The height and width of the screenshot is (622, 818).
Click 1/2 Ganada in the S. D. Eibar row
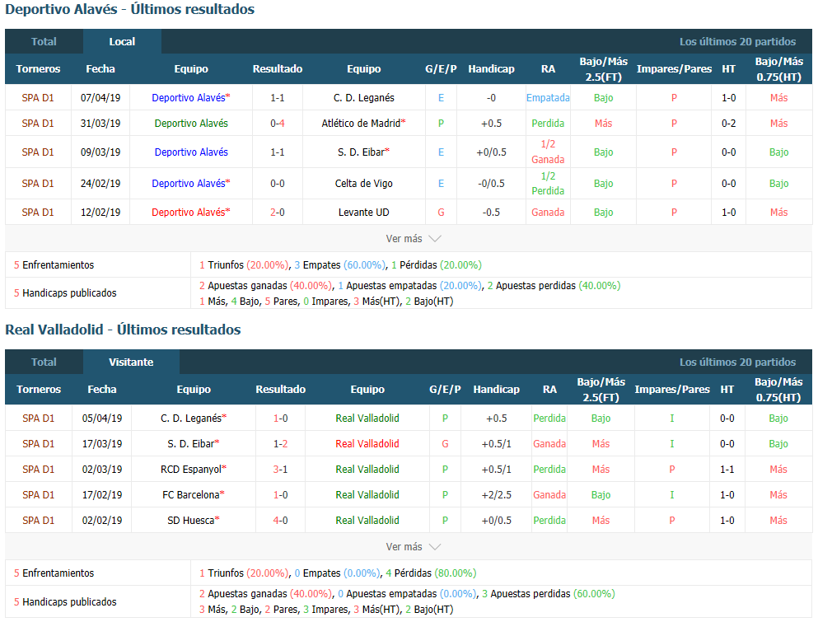tap(548, 152)
